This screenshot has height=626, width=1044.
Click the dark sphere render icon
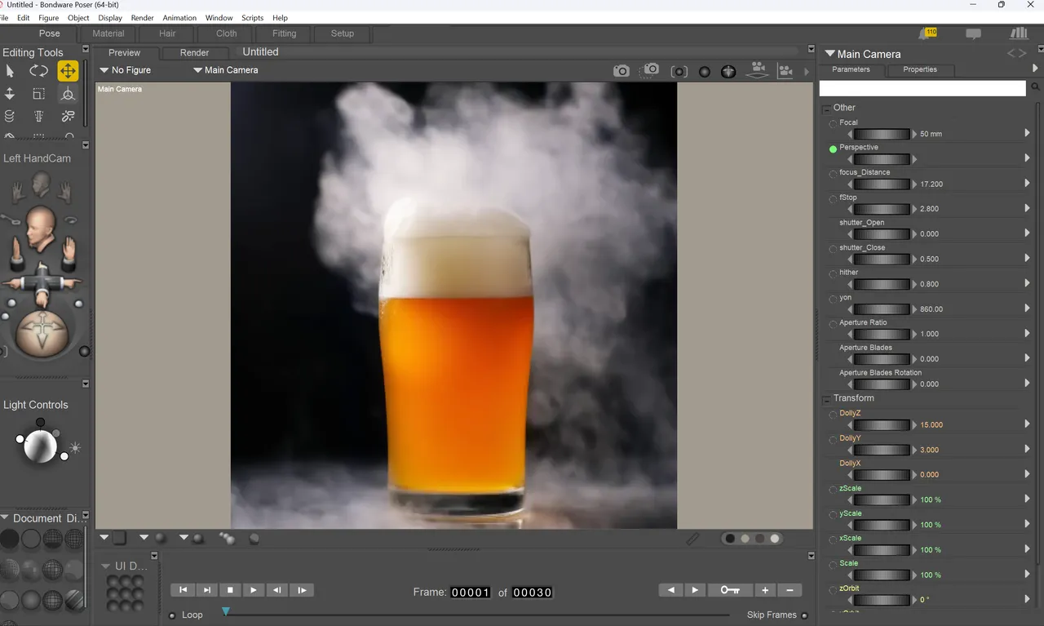[705, 72]
